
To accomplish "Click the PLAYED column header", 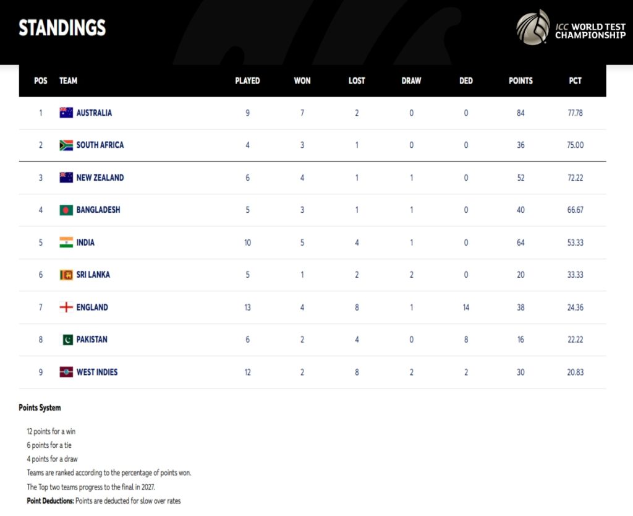I will [x=247, y=81].
